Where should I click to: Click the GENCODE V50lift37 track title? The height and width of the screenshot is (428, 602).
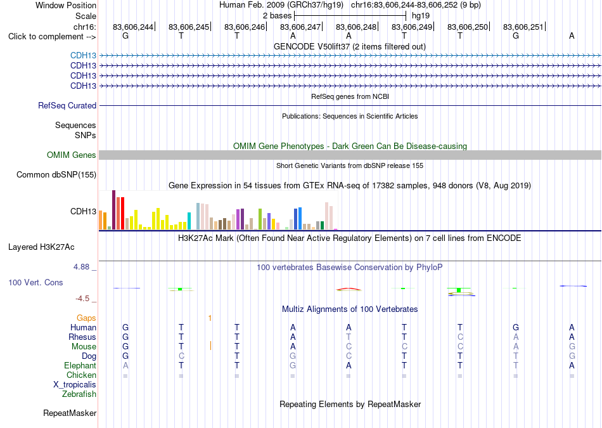coord(350,46)
